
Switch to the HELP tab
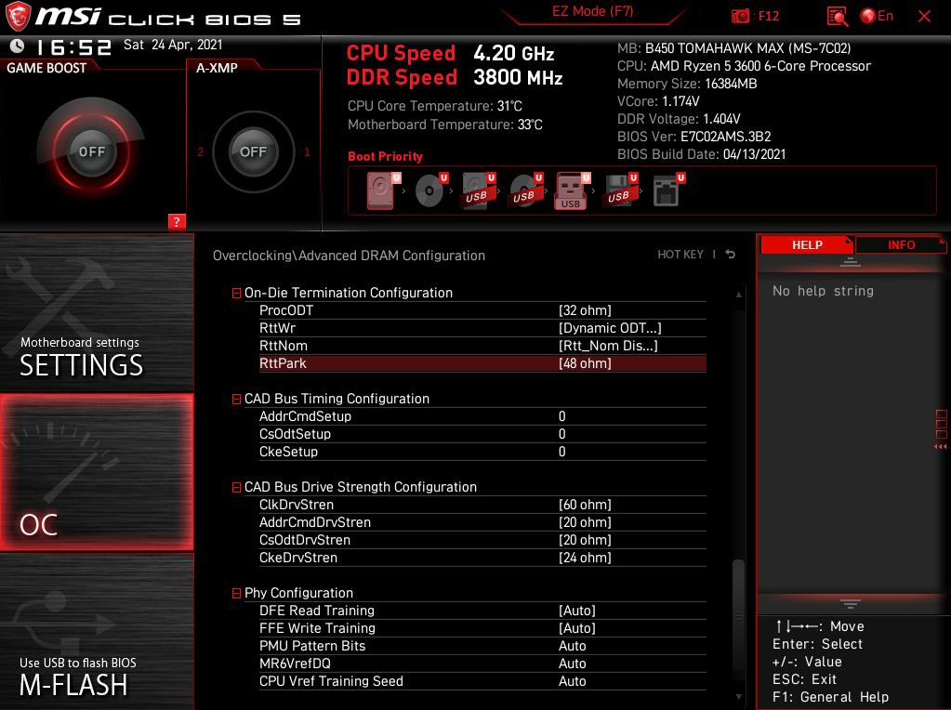point(807,245)
